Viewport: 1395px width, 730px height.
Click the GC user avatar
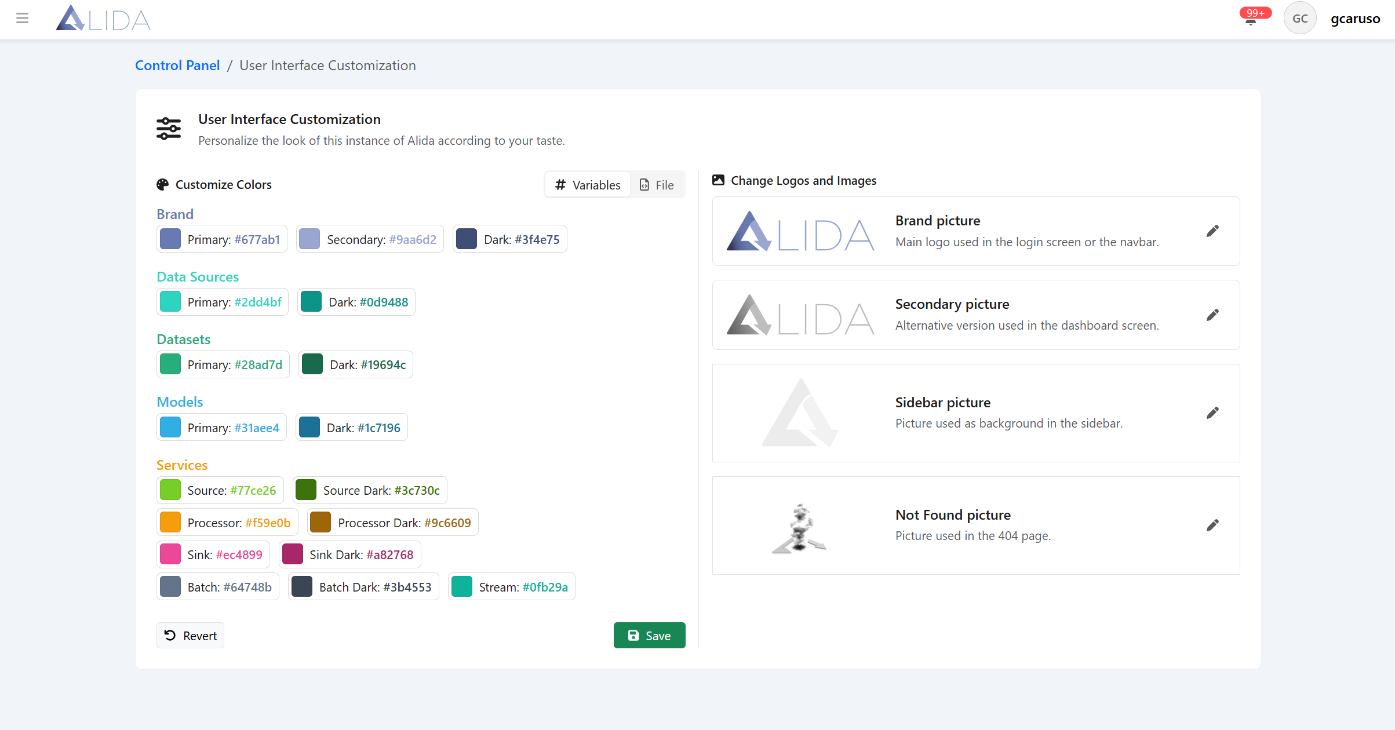click(1300, 19)
